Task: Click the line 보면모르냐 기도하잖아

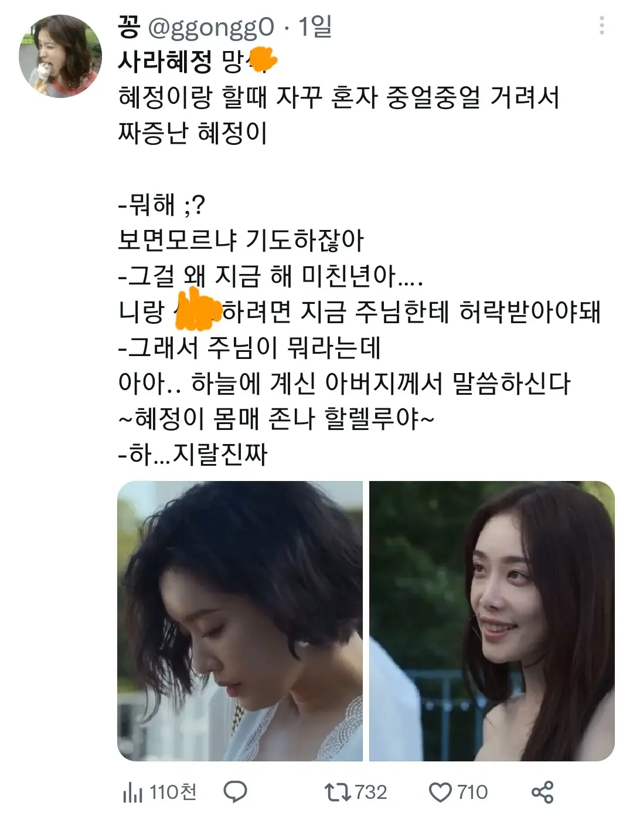Action: click(241, 240)
